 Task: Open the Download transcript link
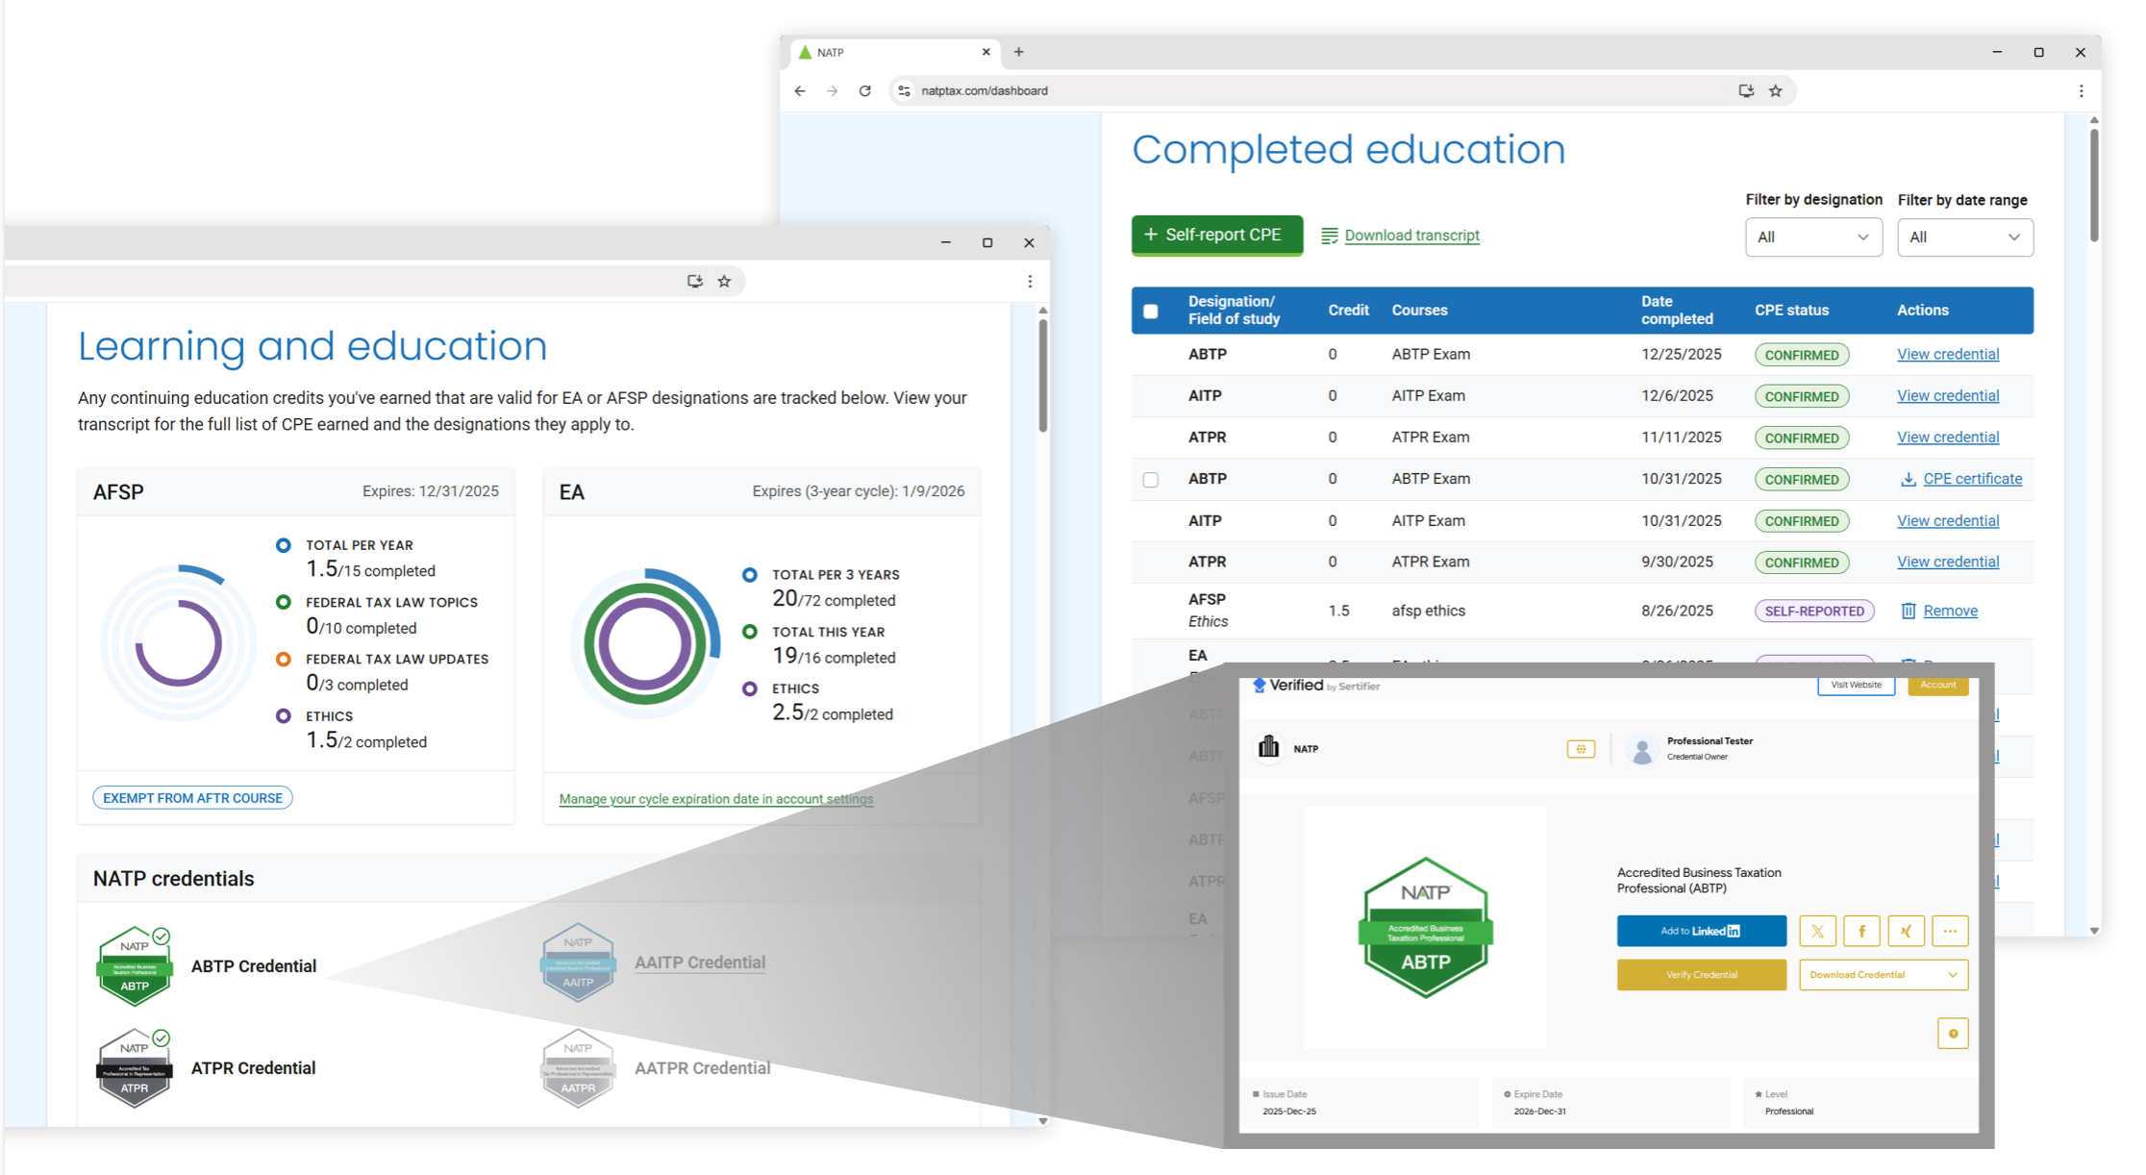pyautogui.click(x=1410, y=236)
